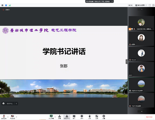
Task: Click the raise hand icon
Action: coord(90,117)
